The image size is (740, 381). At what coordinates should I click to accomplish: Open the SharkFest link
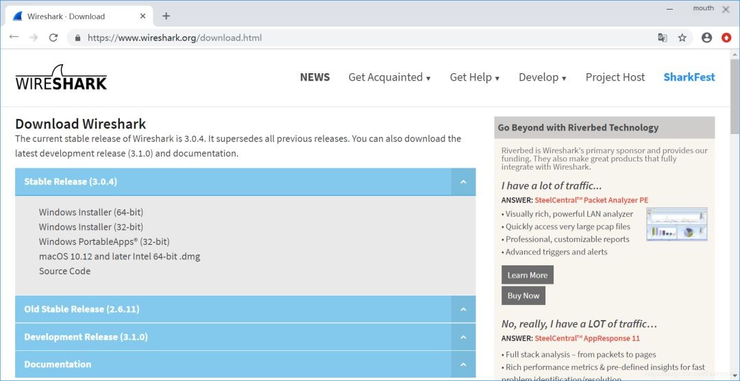[x=689, y=77]
